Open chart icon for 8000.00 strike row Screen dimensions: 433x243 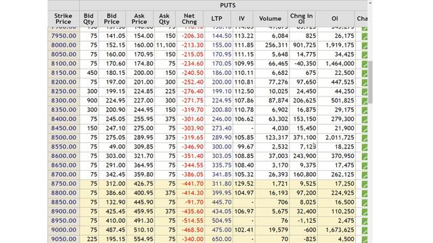[365, 46]
